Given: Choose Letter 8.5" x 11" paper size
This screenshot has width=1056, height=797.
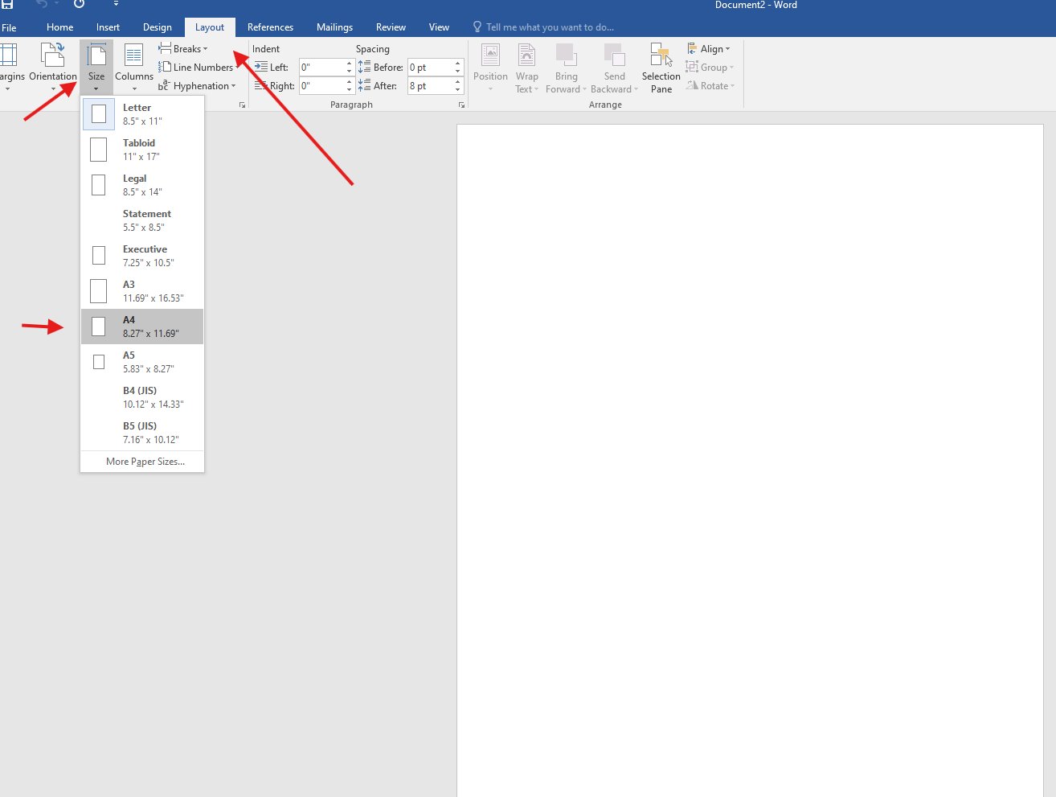Looking at the screenshot, I should pyautogui.click(x=142, y=114).
